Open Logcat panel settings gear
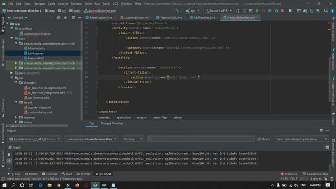This screenshot has height=189, width=336. point(321,130)
